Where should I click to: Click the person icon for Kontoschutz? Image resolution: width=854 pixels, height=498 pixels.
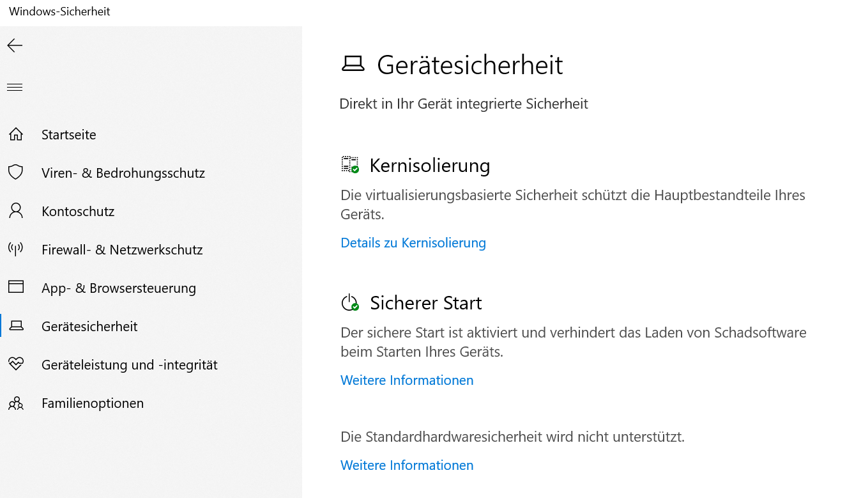coord(16,211)
